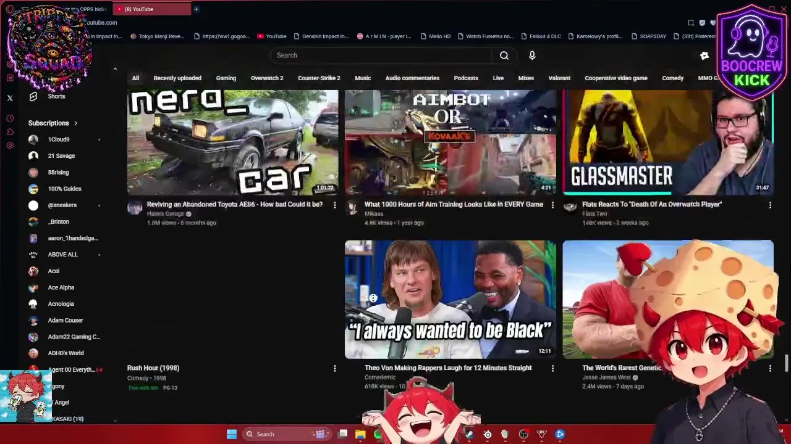This screenshot has width=791, height=444.
Task: Open the Flats Two channel avatar
Action: [569, 207]
